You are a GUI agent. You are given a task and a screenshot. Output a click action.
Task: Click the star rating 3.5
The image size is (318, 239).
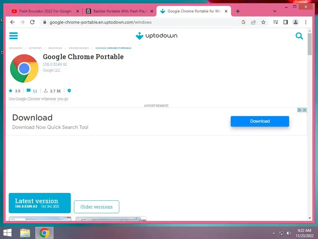15,91
